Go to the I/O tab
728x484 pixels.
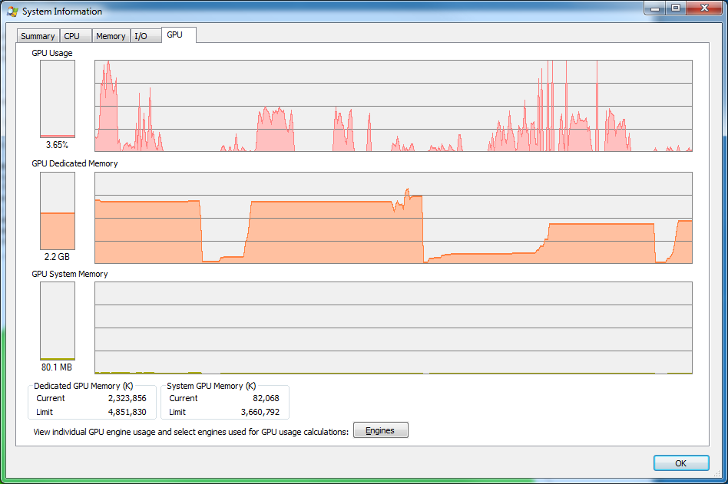141,36
